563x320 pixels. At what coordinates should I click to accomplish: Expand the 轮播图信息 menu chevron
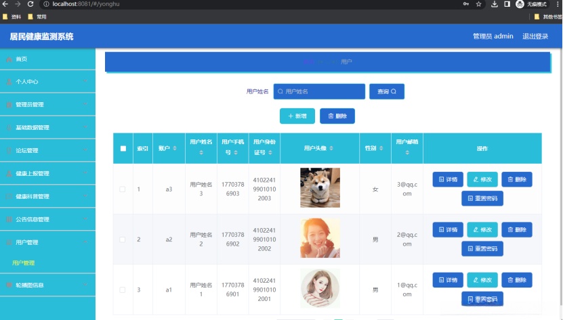coord(85,285)
